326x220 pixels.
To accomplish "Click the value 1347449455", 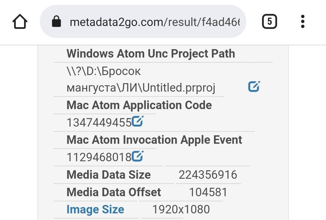I will 99,123.
